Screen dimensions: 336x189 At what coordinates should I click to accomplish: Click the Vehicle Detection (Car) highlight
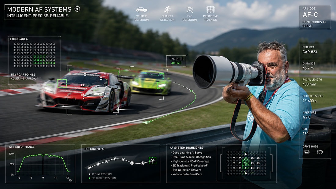coord(186,174)
